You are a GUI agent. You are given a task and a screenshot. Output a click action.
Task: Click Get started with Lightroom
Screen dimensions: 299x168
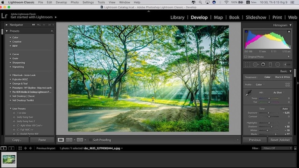tap(32, 17)
